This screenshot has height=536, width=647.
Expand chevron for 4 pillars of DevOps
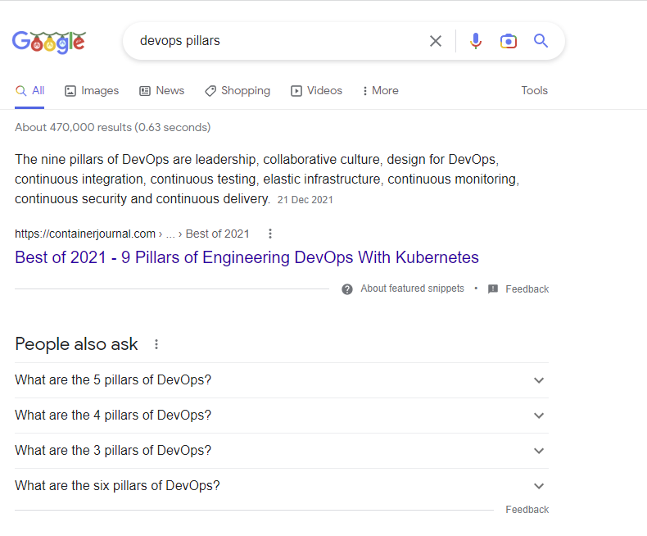[538, 416]
